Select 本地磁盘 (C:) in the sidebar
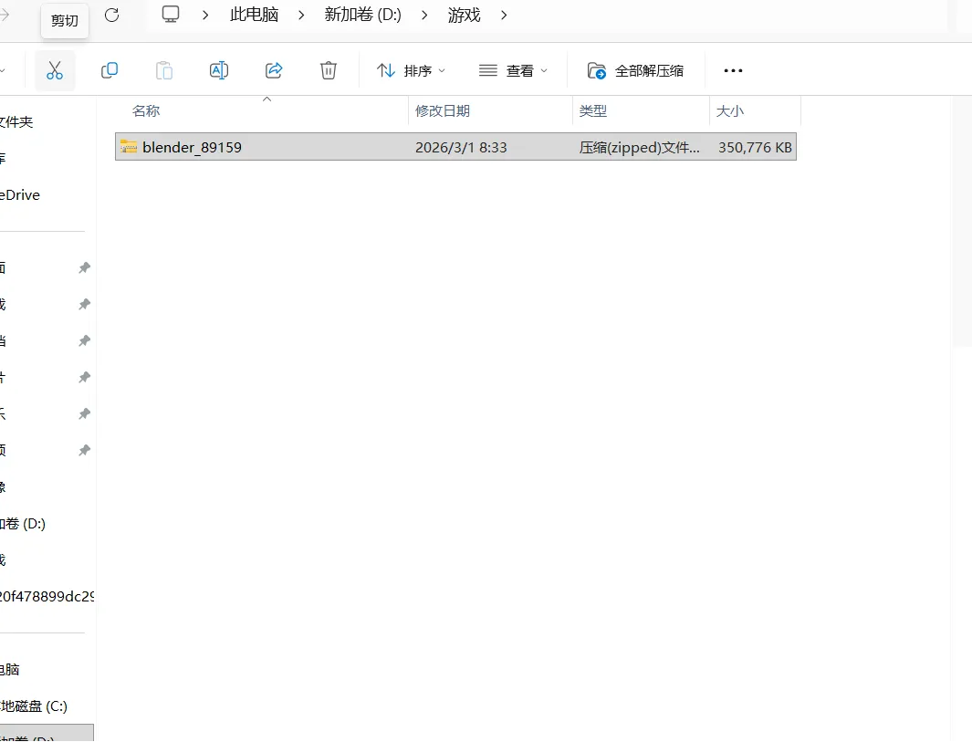Image resolution: width=972 pixels, height=742 pixels. click(34, 706)
